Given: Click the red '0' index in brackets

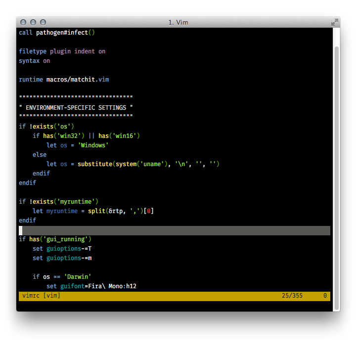Looking at the screenshot, I should click(x=148, y=211).
